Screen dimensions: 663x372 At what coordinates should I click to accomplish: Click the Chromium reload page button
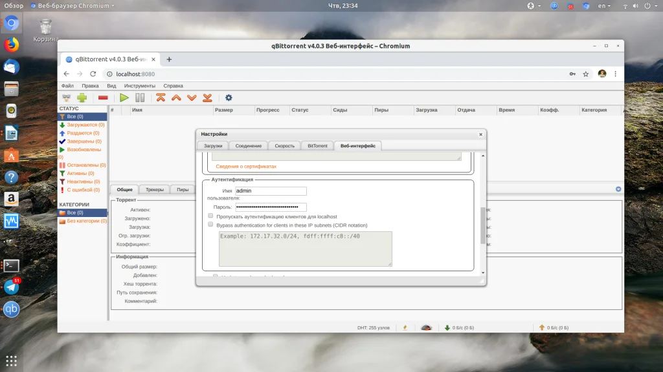[93, 74]
